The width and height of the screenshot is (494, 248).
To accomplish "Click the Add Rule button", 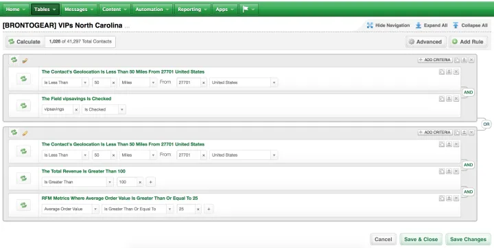I will 468,42.
